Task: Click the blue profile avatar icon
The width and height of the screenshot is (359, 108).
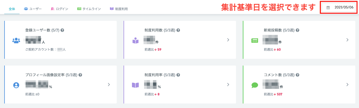Action: tap(16, 85)
